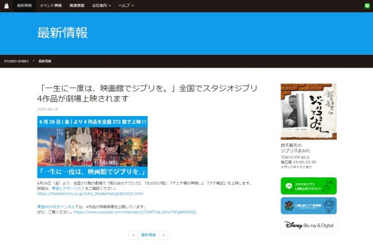Image resolution: width=373 pixels, height=245 pixels.
Task: Open the ジブリ汗まみれ radio show thumbnail
Action: (309, 112)
